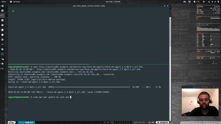Open the clock showing Sat 2 Feb
221x124 pixels.
coord(113,2)
